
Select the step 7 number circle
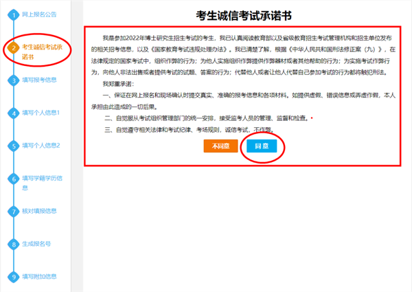click(x=13, y=211)
